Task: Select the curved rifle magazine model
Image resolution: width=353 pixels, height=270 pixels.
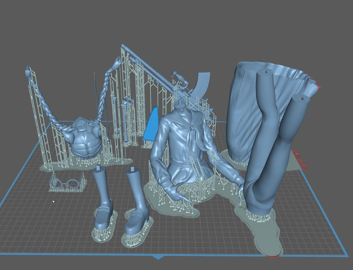Action: [202, 84]
